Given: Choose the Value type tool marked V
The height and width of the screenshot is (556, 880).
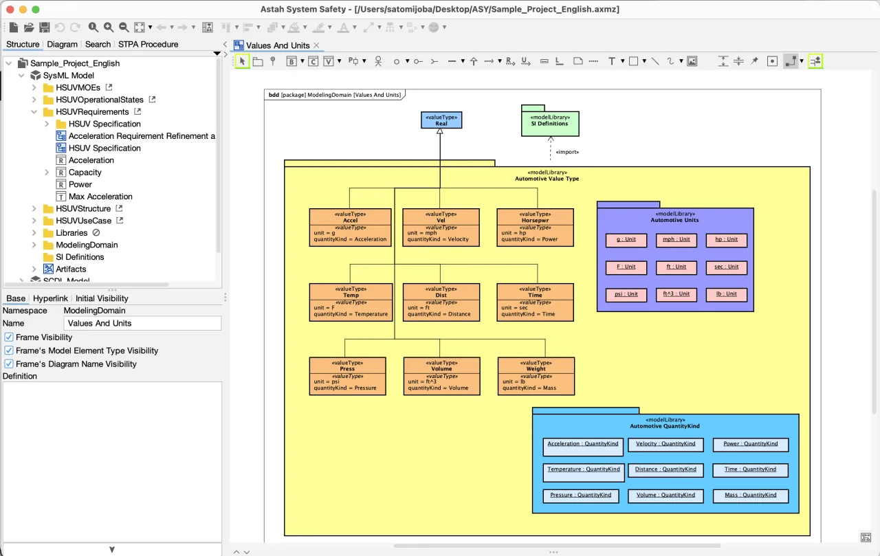Looking at the screenshot, I should click(329, 61).
